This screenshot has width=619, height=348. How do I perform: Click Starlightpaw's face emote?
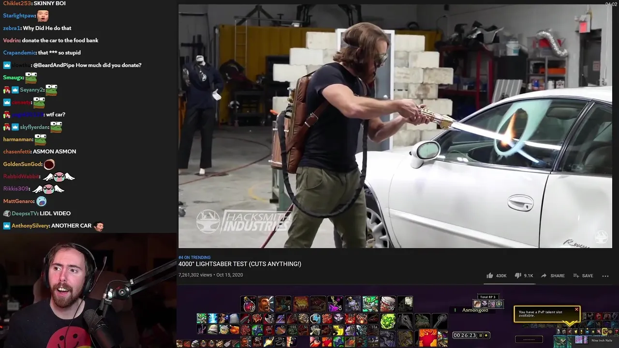click(43, 16)
